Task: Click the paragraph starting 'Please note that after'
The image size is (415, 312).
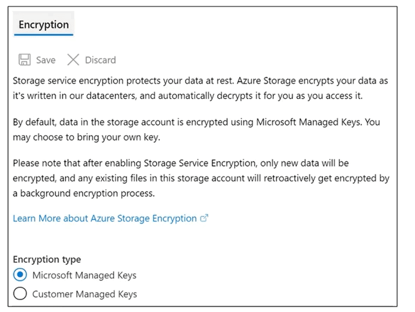Action: tap(200, 179)
